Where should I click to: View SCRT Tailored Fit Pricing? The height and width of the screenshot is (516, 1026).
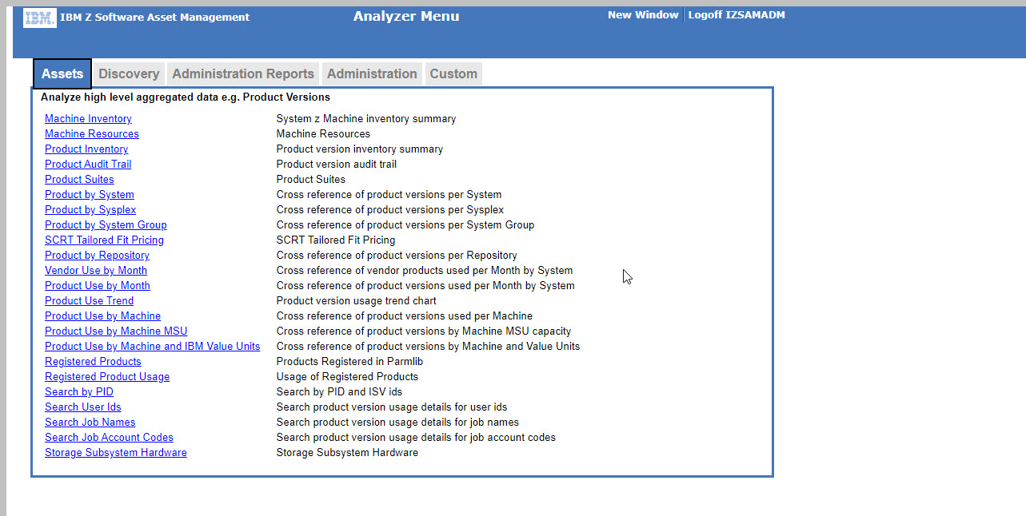click(x=104, y=240)
